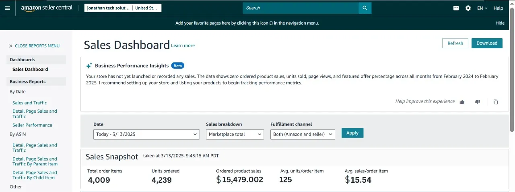
Task: Select Sales Dashboard in the sidebar
Action: tap(30, 69)
